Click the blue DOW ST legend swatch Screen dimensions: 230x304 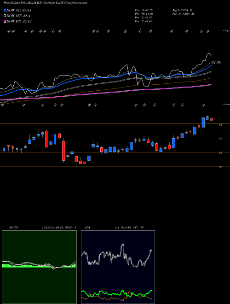[x=5, y=10]
